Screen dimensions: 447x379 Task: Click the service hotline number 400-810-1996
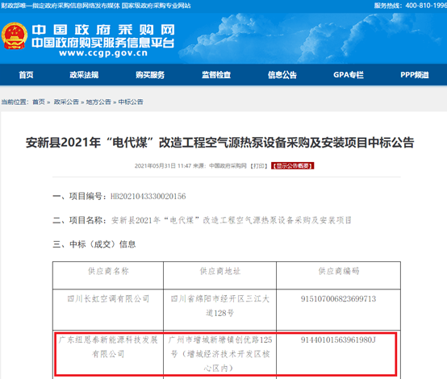tap(426, 6)
